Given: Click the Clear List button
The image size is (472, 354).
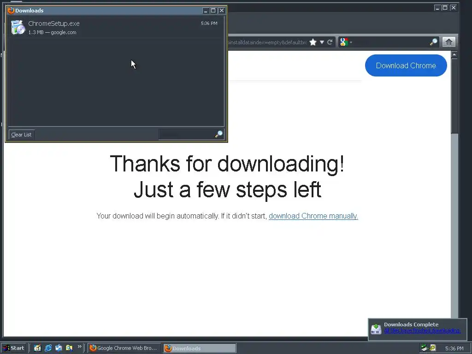Looking at the screenshot, I should point(21,135).
